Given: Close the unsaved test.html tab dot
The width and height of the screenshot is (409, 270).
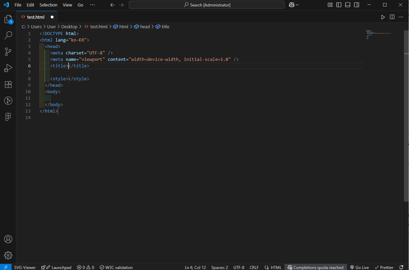Looking at the screenshot, I should click(x=52, y=17).
